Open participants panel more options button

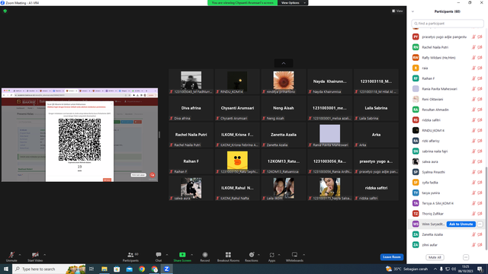click(x=466, y=257)
